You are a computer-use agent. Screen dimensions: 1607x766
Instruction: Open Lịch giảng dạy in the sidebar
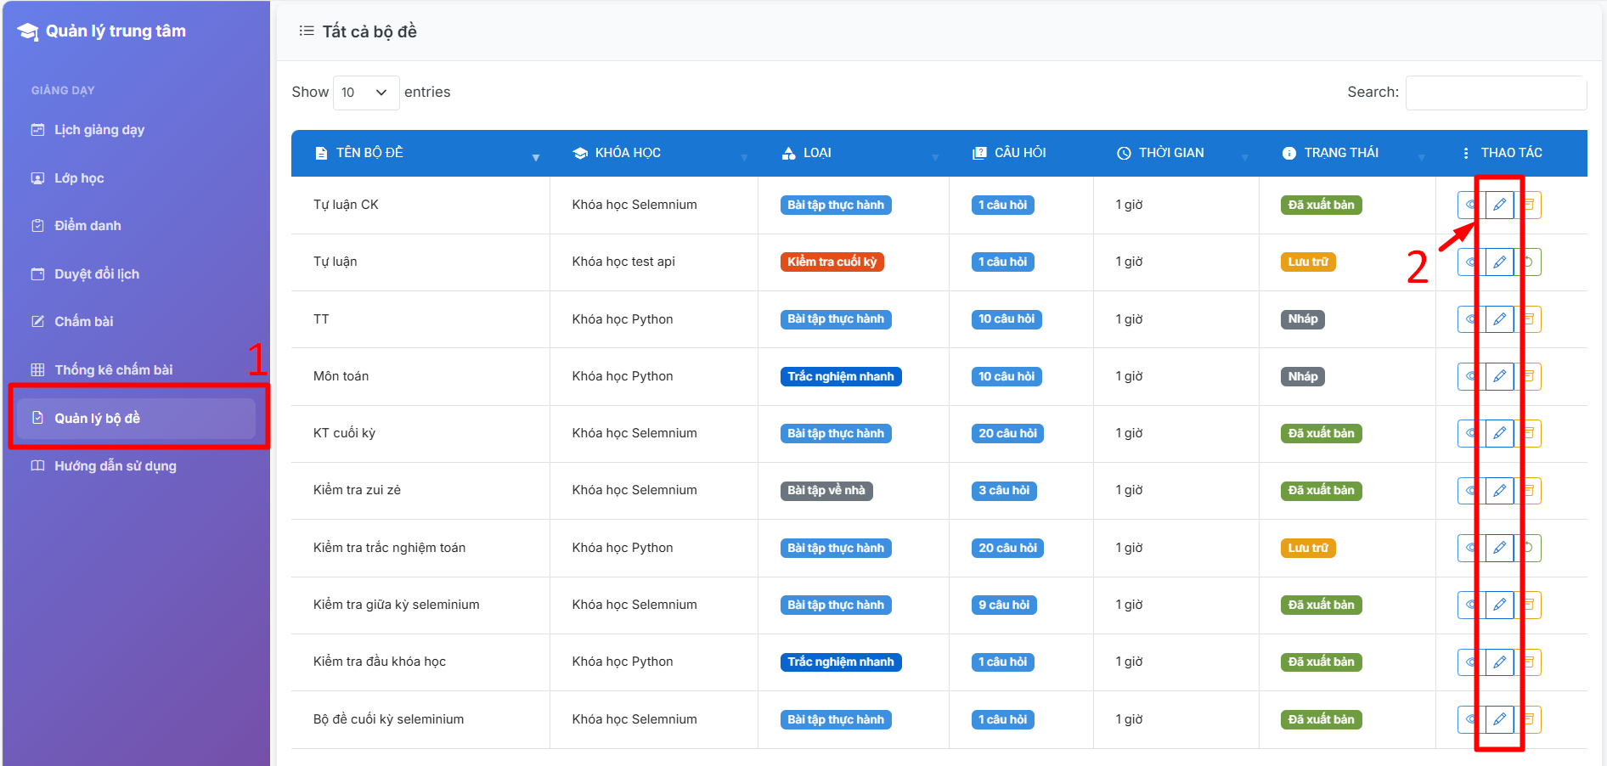[x=99, y=130]
